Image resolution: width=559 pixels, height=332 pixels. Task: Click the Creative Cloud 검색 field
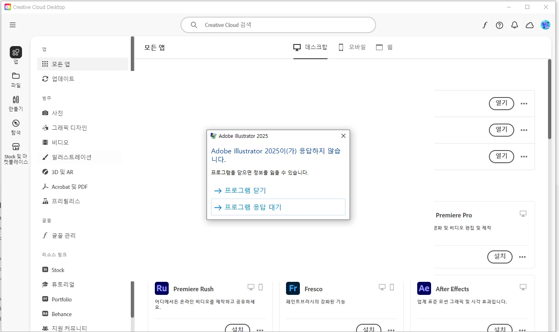click(278, 25)
